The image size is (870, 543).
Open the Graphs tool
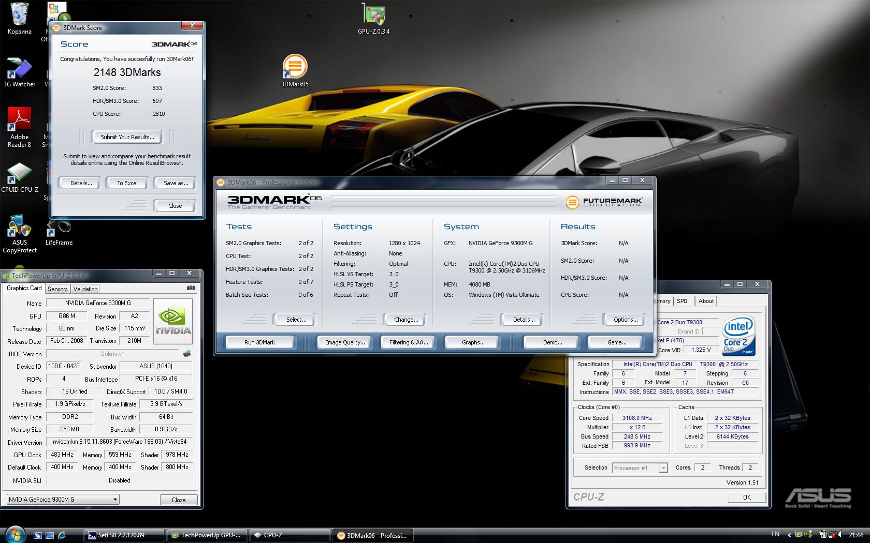(473, 342)
